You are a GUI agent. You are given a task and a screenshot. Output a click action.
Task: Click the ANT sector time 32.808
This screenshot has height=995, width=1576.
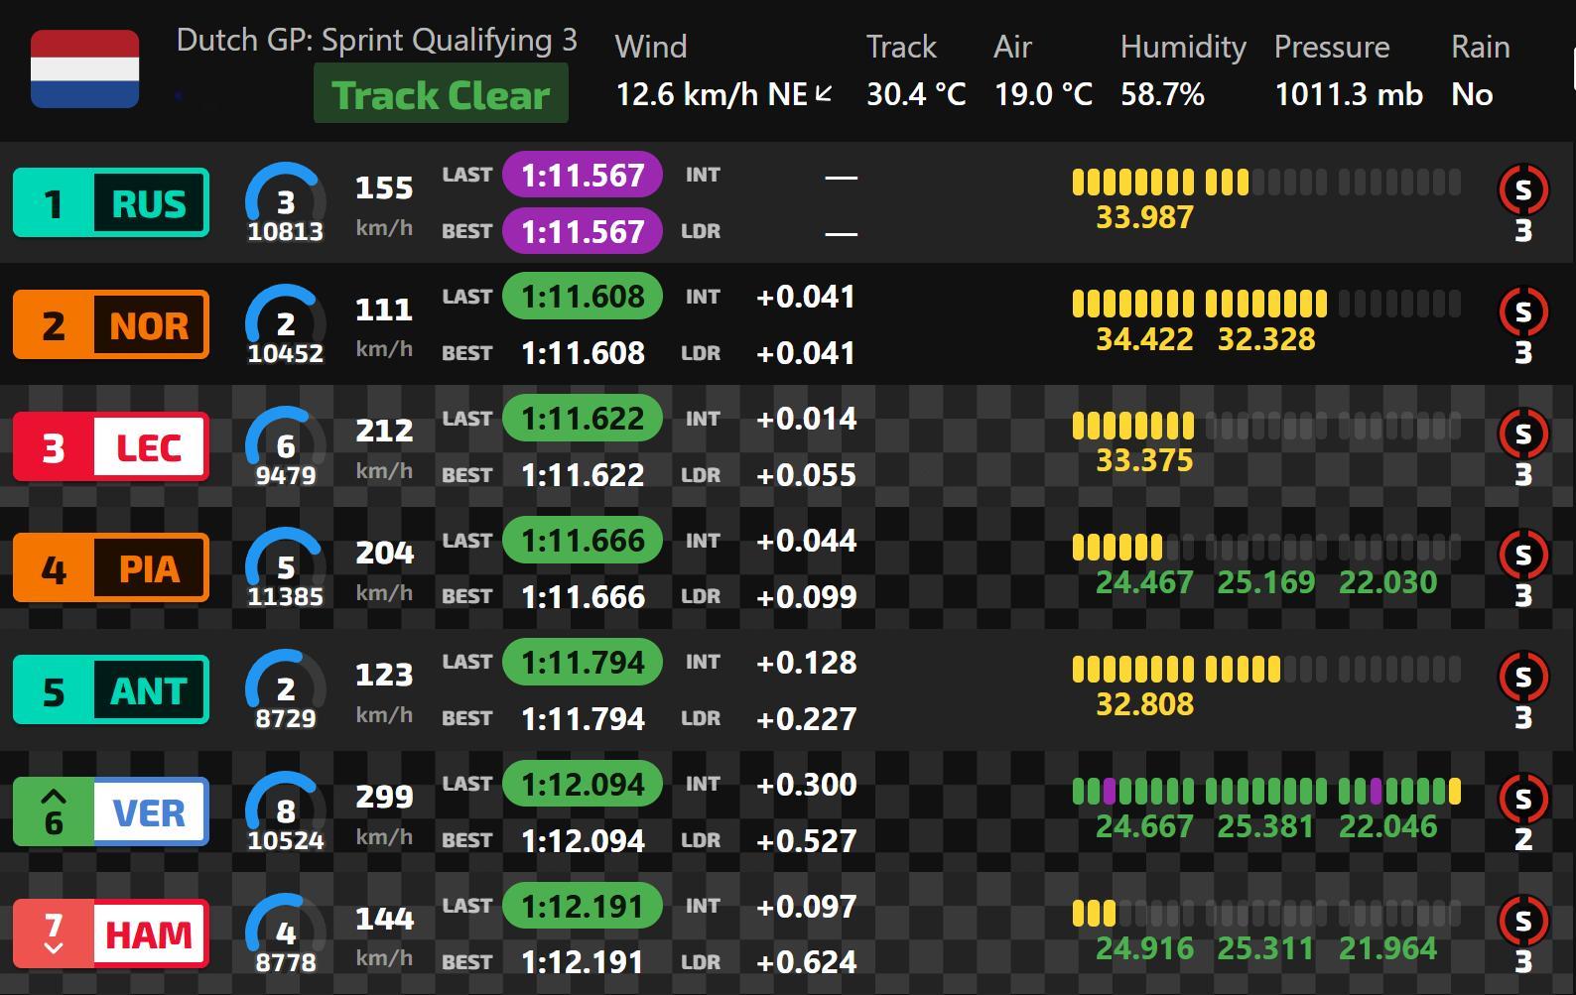(x=1144, y=704)
